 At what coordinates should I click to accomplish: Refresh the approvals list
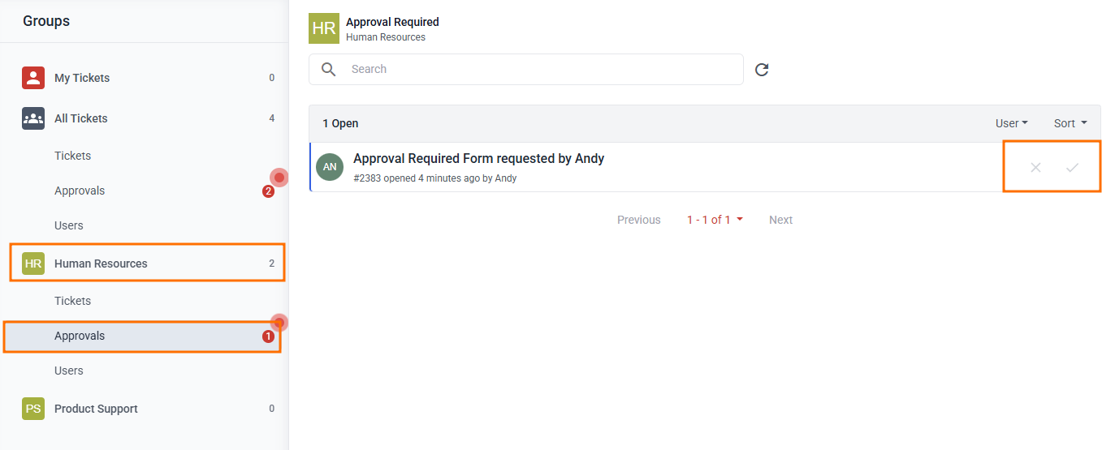[762, 70]
